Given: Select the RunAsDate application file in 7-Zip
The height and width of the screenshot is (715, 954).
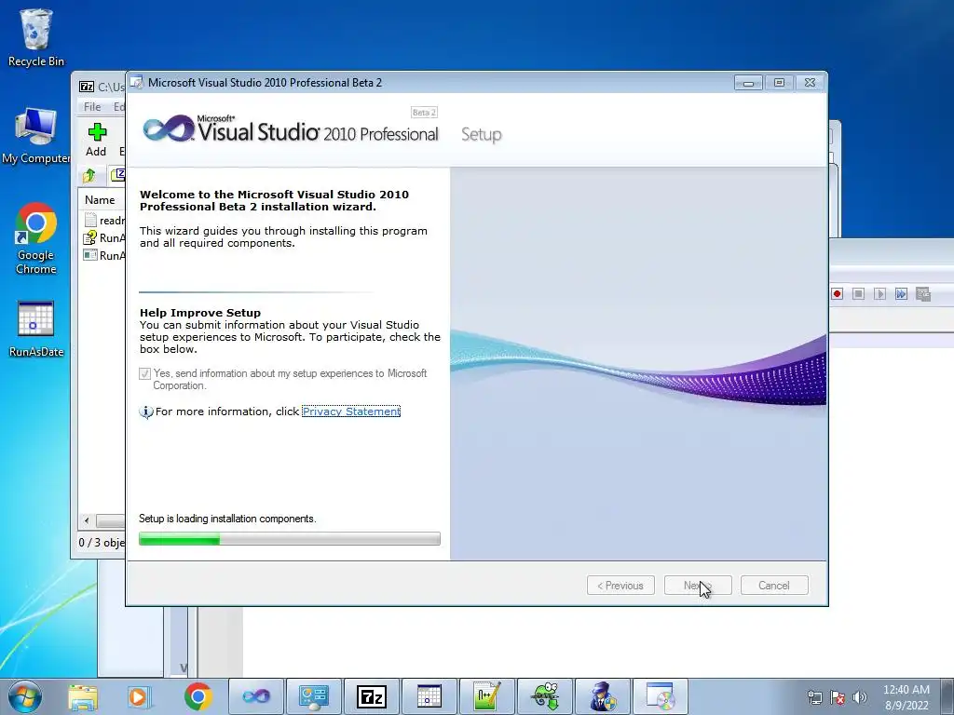Looking at the screenshot, I should pos(103,255).
